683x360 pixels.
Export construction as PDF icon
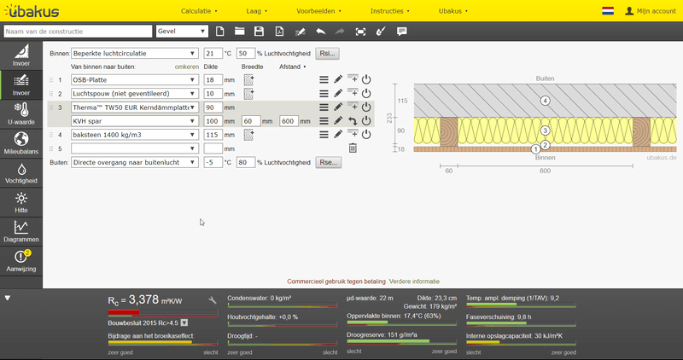[x=279, y=32]
